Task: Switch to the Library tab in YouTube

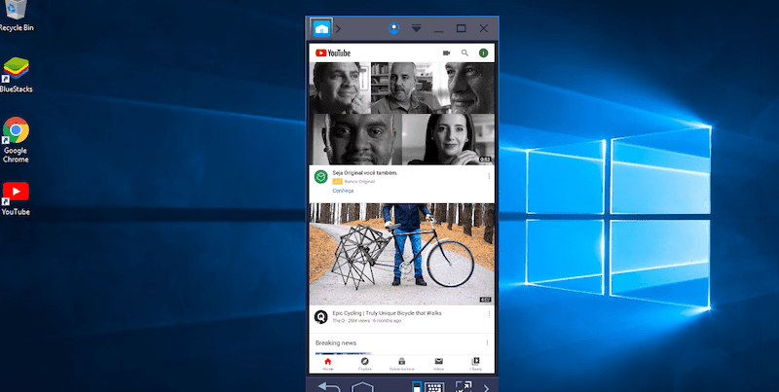Action: click(475, 364)
